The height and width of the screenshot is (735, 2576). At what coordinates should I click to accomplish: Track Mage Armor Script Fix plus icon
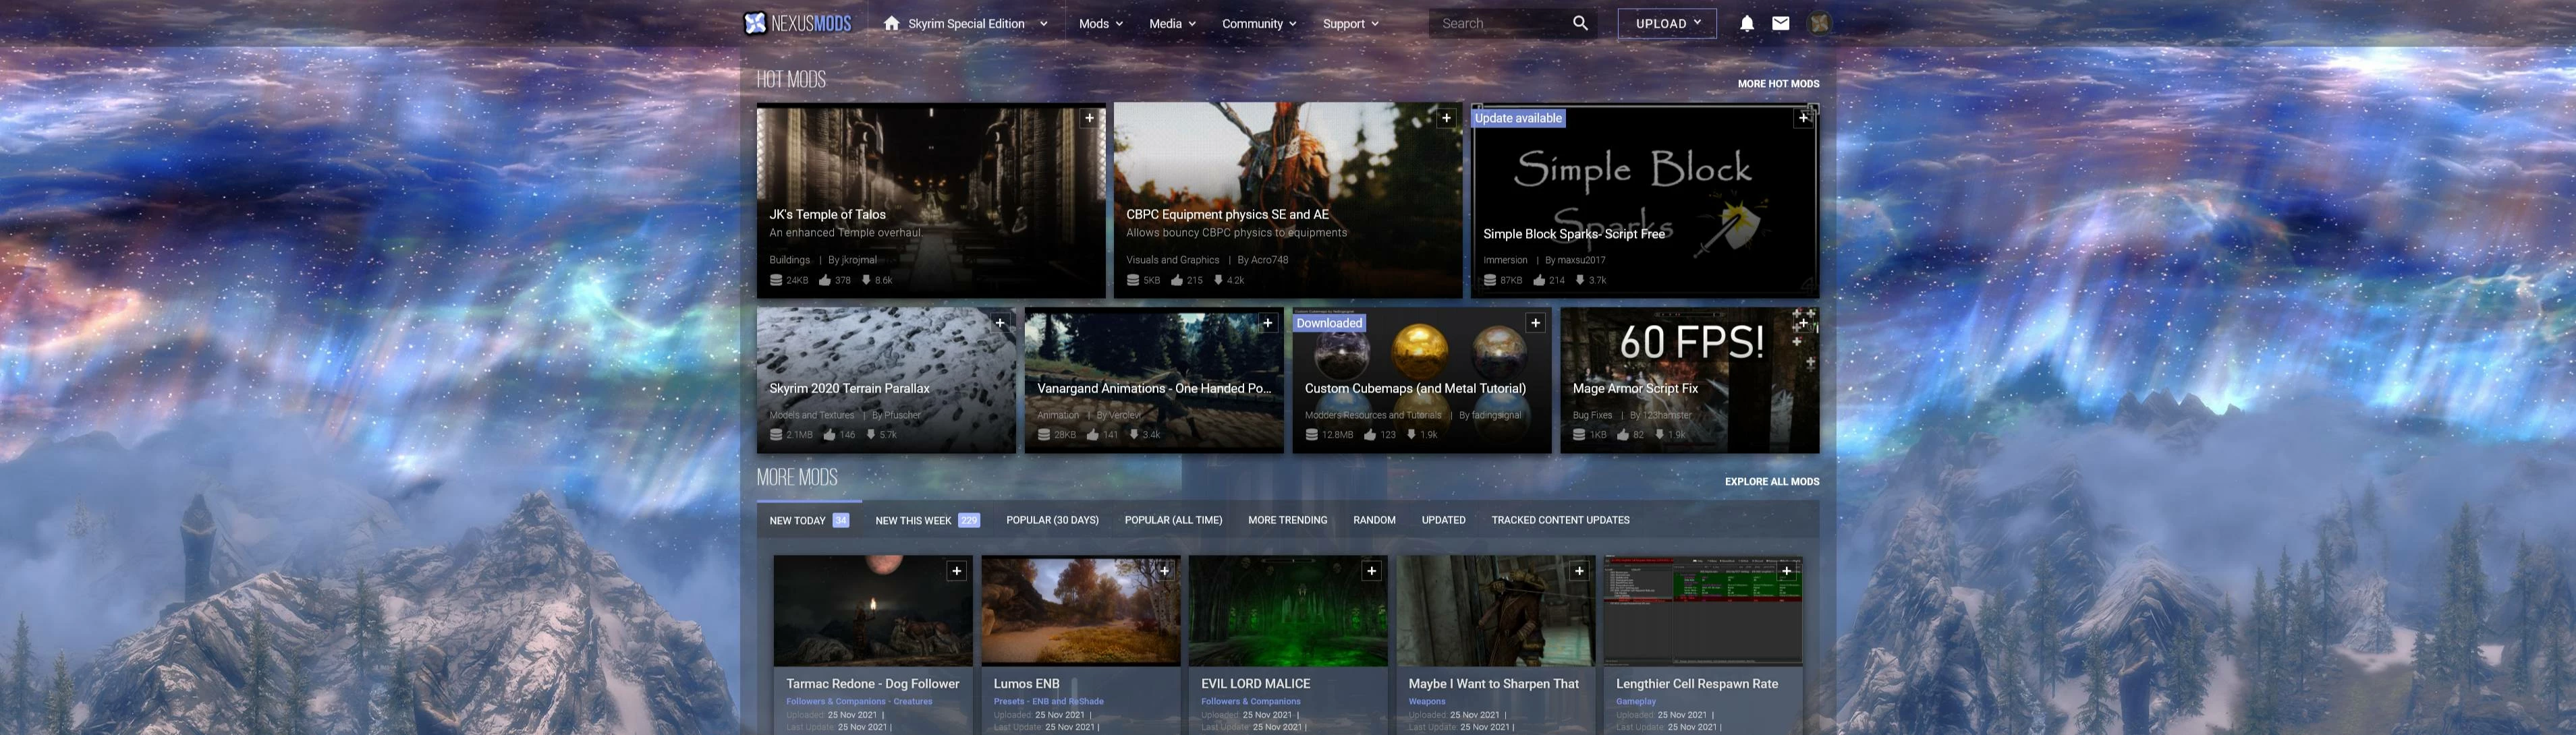pos(1803,323)
